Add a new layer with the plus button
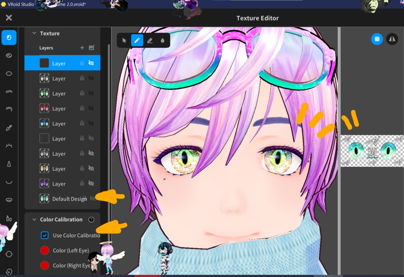The width and height of the screenshot is (404, 277). (82, 47)
